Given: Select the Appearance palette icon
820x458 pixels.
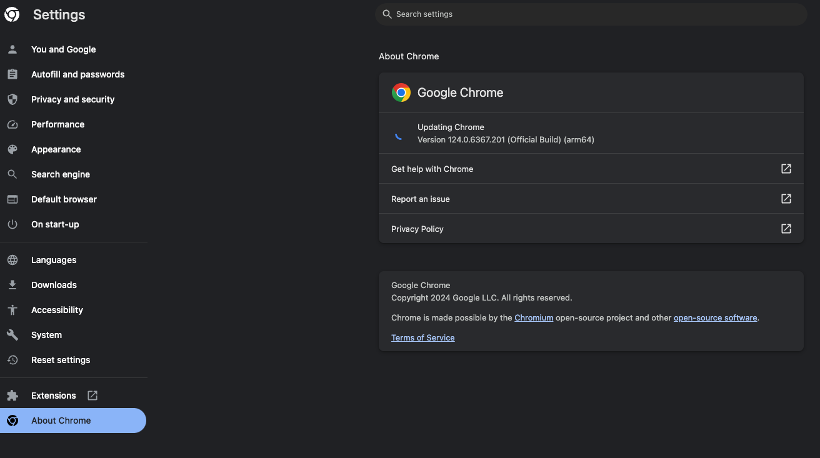Looking at the screenshot, I should (x=12, y=149).
